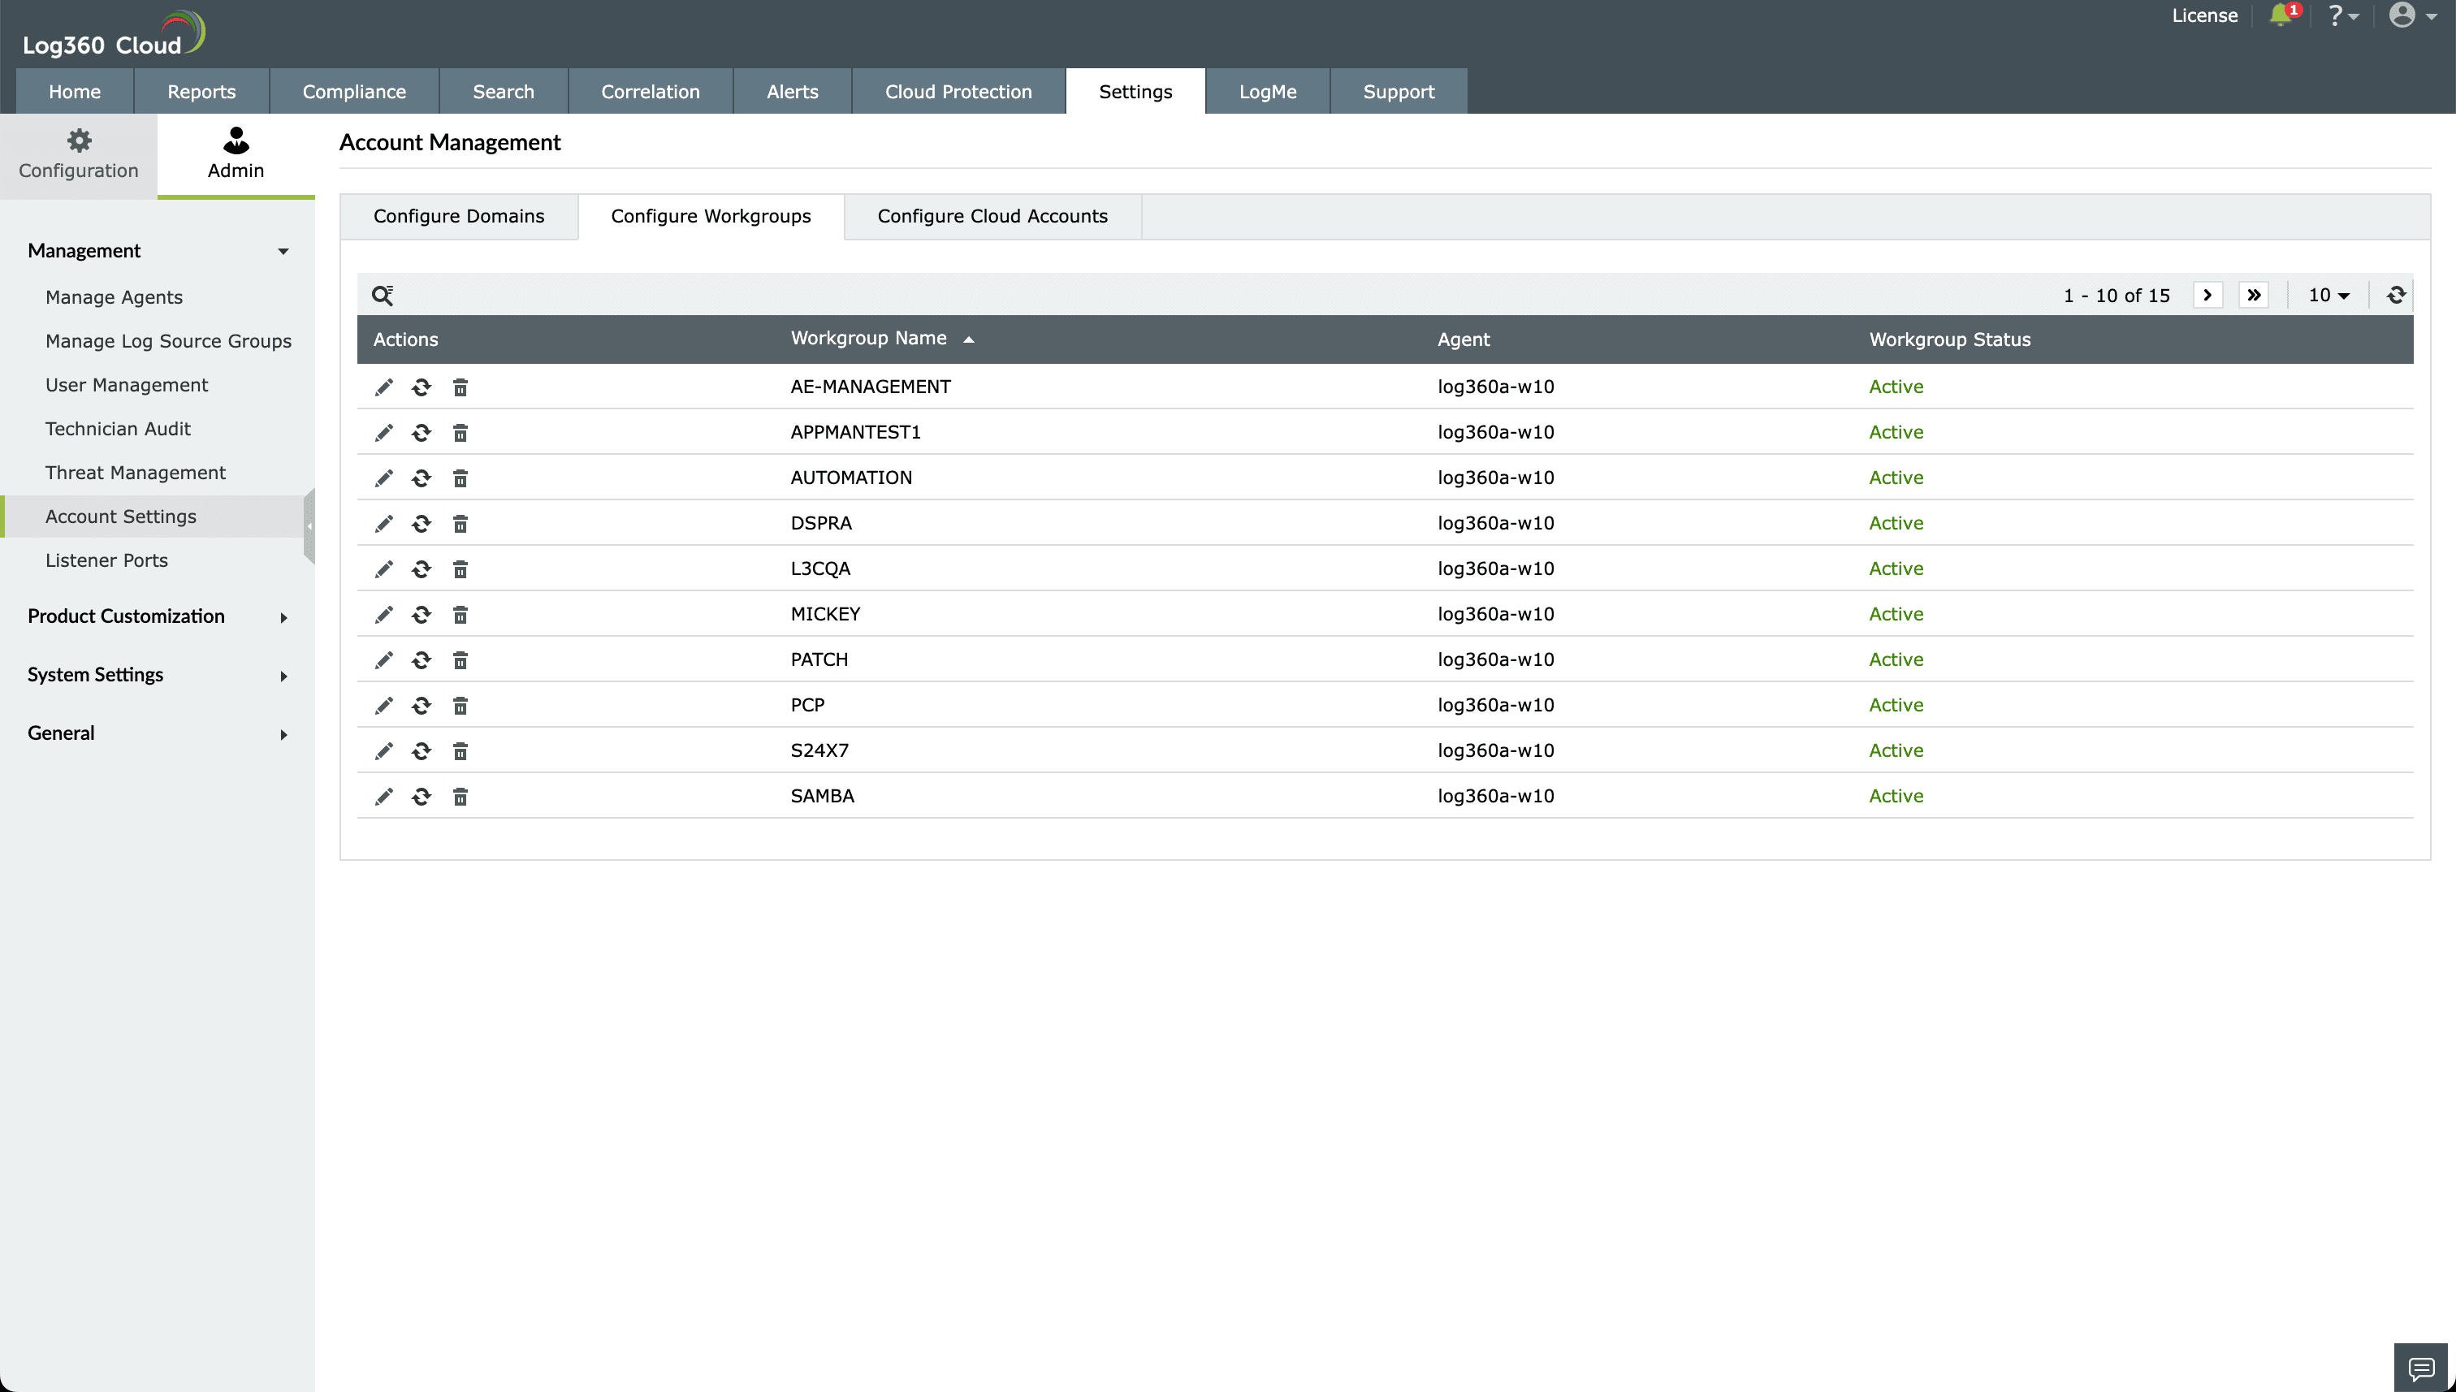Refresh the workgroup table list
This screenshot has height=1392, width=2456.
click(x=2396, y=296)
